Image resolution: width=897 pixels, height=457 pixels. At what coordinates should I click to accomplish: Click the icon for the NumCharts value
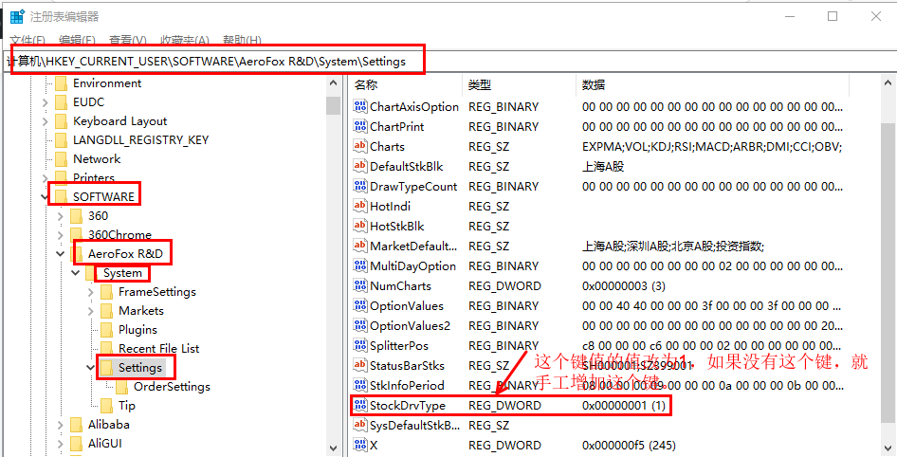359,286
